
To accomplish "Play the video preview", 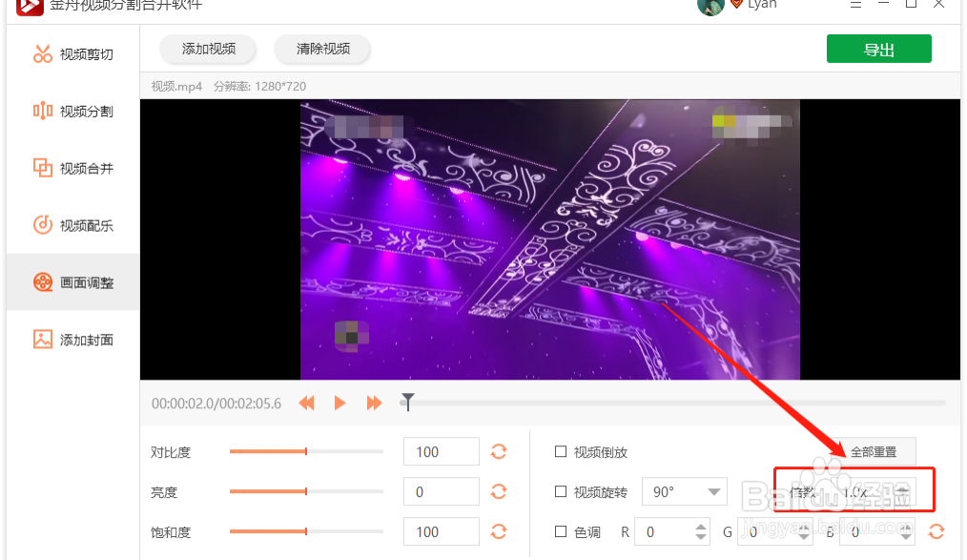I will [339, 403].
